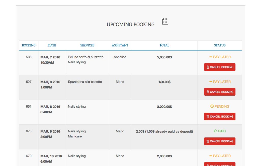This screenshot has width=266, height=166.
Task: Click the trash icon for booking 651
Action: 208,117
